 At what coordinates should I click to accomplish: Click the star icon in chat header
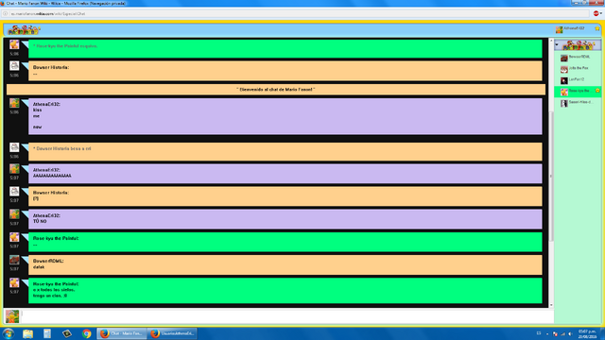point(597,28)
